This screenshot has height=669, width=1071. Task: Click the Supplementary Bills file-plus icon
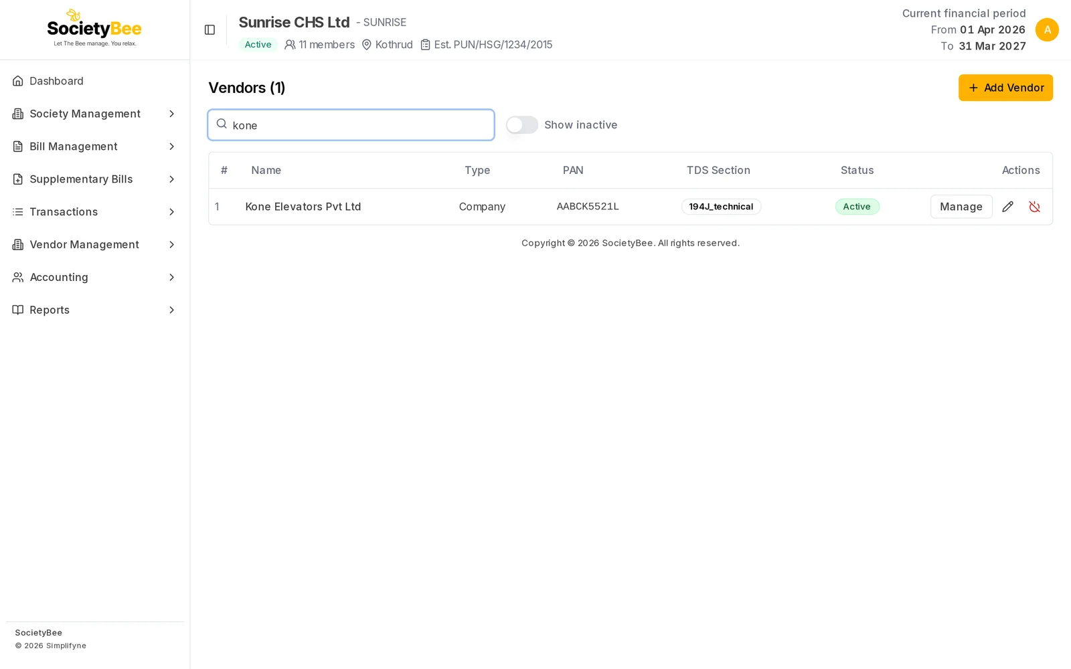18,179
